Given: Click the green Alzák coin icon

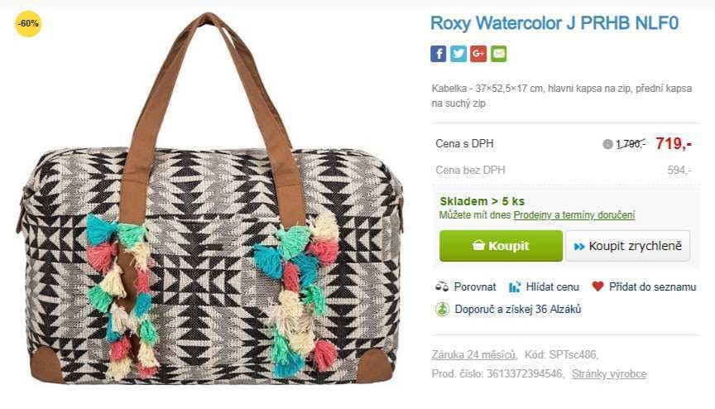Looking at the screenshot, I should click(x=442, y=309).
